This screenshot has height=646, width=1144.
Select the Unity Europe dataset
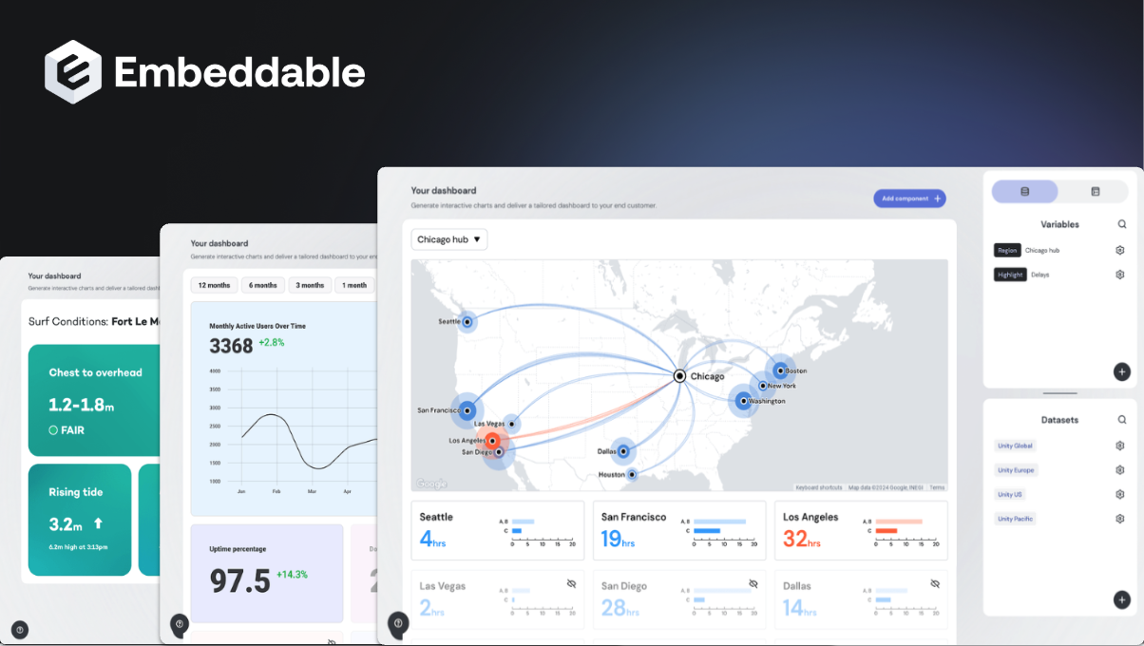(x=1017, y=470)
